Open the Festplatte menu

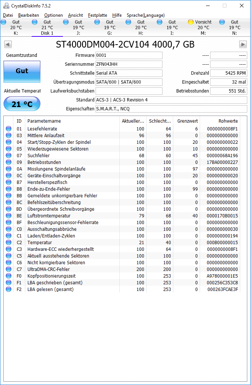(97, 15)
